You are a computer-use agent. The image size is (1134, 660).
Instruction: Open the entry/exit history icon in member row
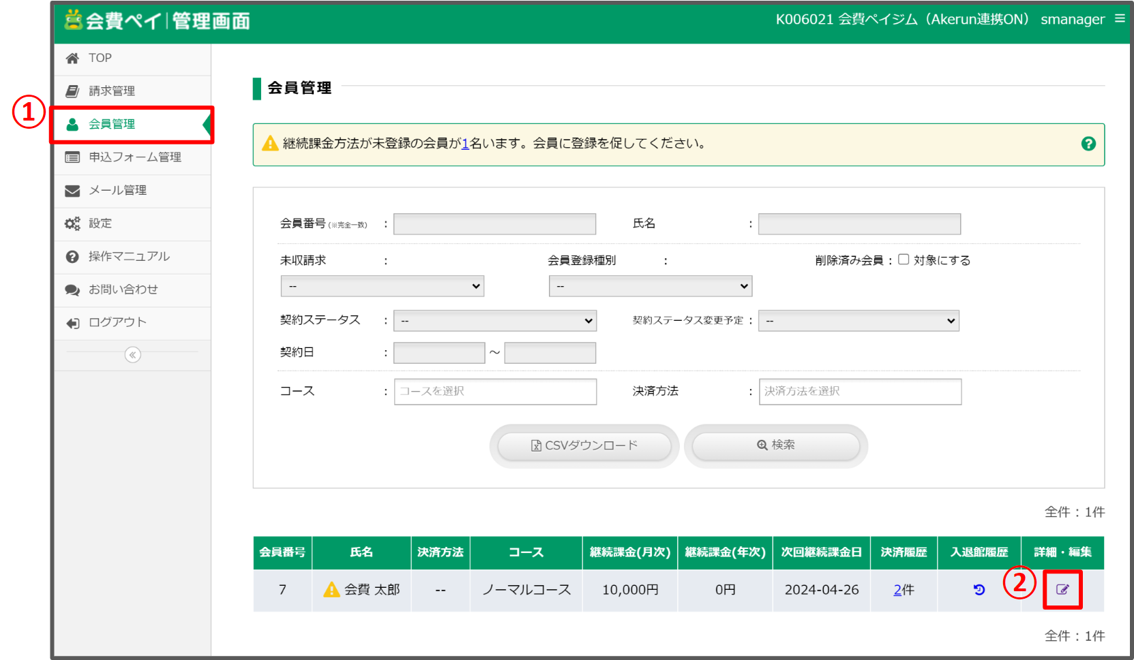coord(979,590)
